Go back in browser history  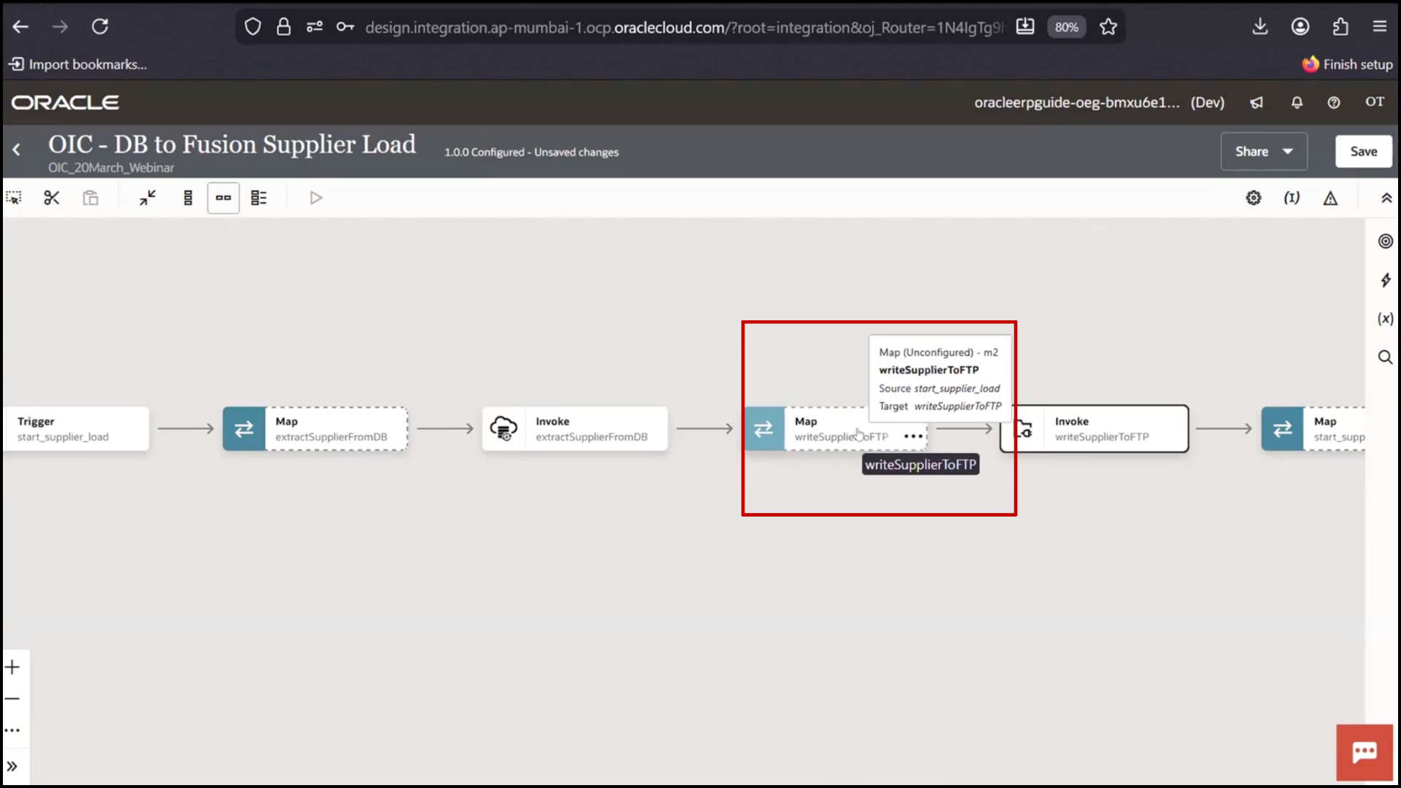(20, 27)
